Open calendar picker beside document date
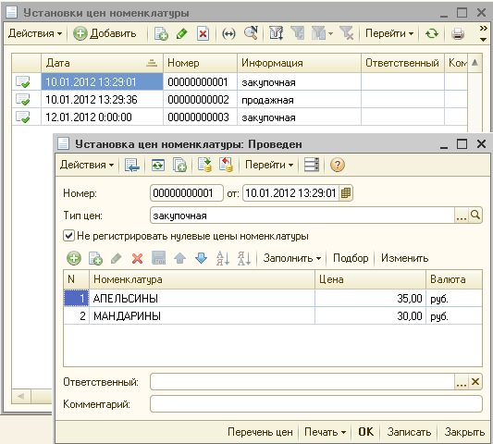 [x=346, y=193]
